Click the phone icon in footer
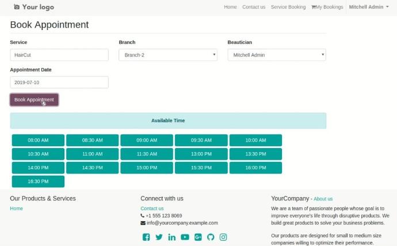The width and height of the screenshot is (397, 246). [142, 215]
